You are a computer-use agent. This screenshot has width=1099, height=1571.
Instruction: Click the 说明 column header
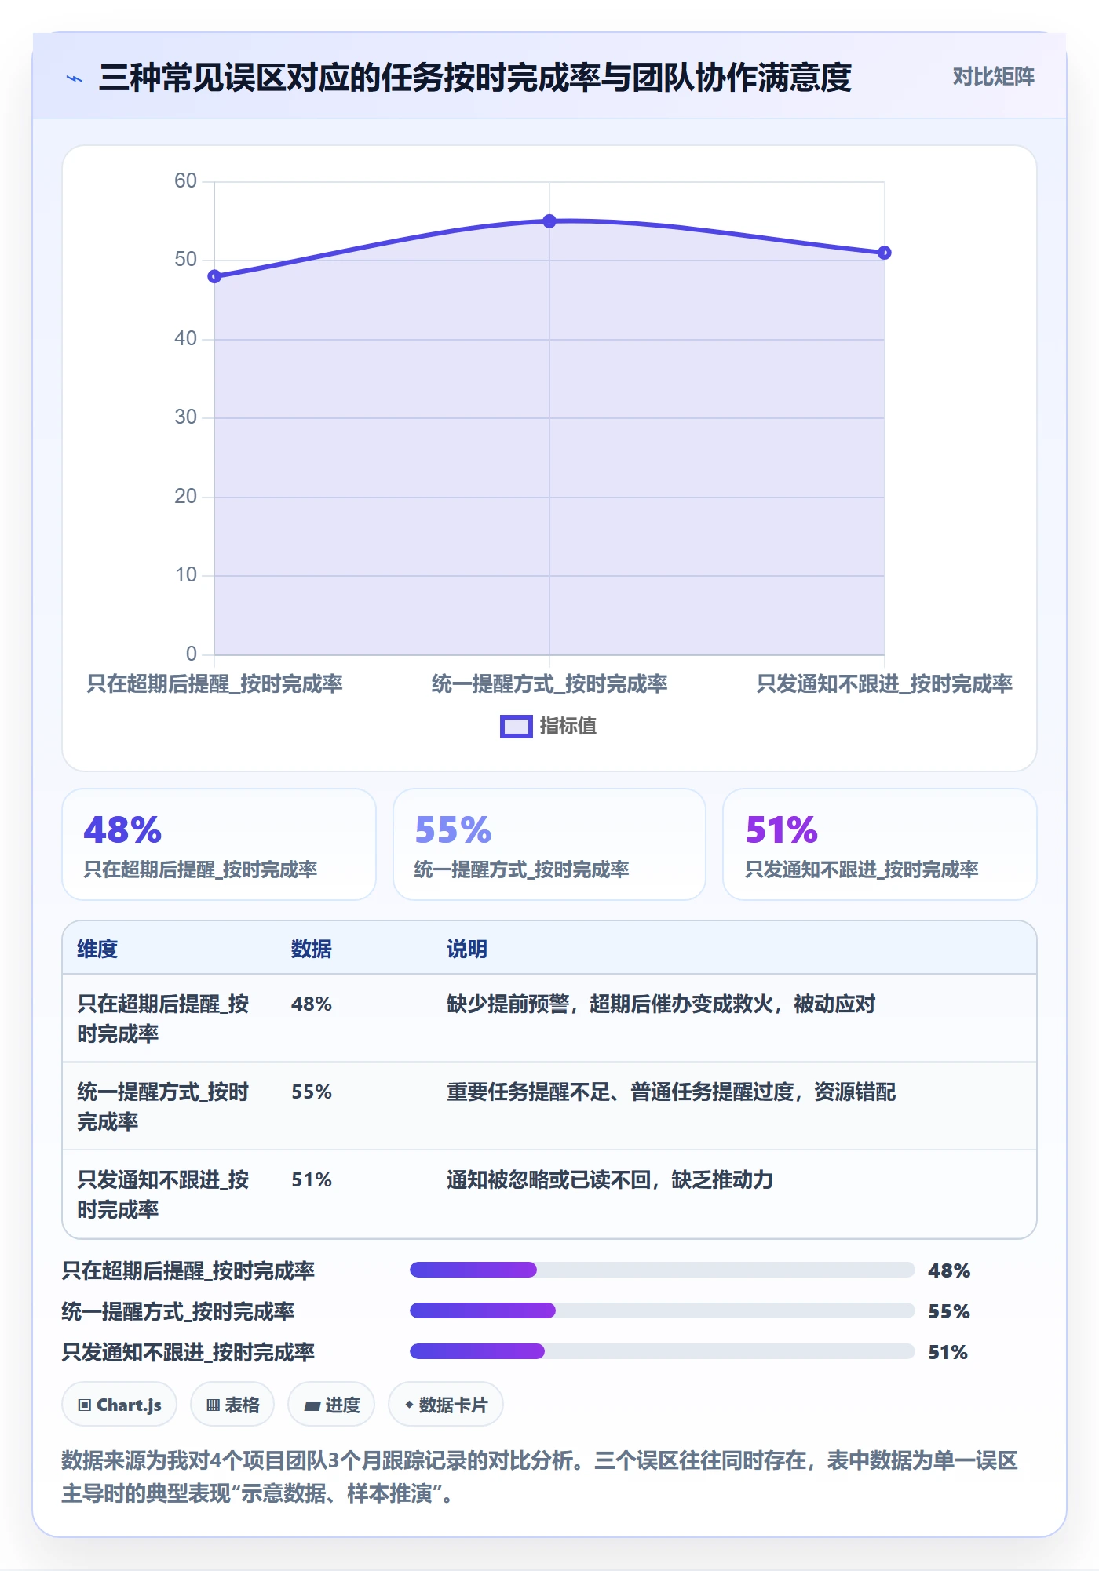tap(467, 949)
